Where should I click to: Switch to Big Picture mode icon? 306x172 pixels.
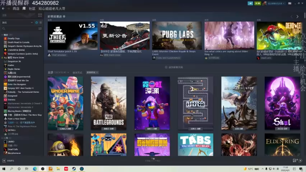(290, 3)
